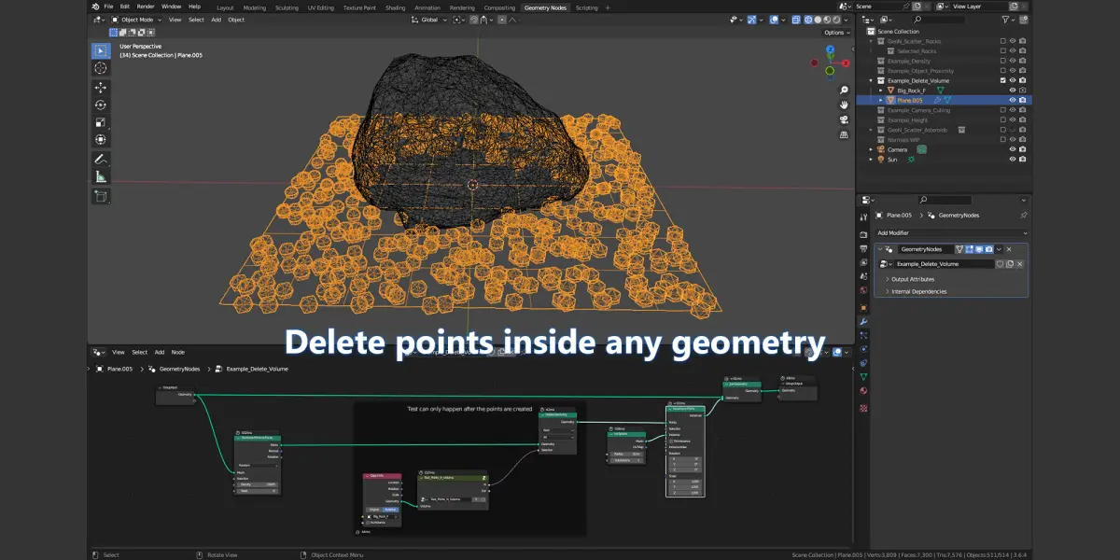Click fake user shield icon for Example_Delete_Volume

pyautogui.click(x=1000, y=264)
